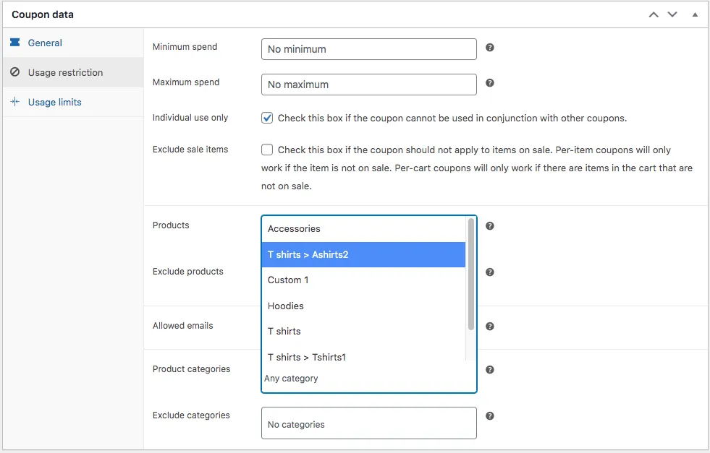Choose "T shirts > Ashirts2" category option
The width and height of the screenshot is (710, 453).
tap(363, 254)
